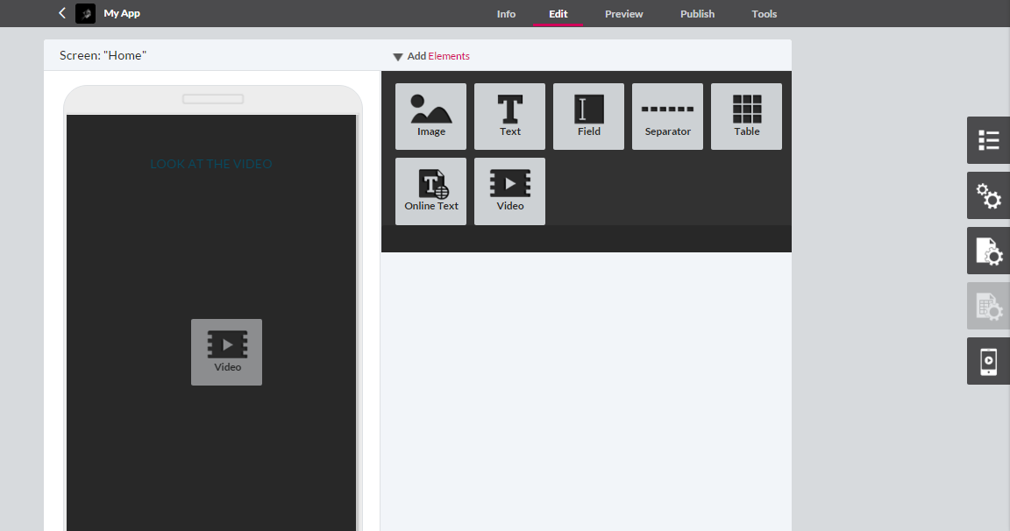Switch to the Edit tab
The image size is (1010, 531).
tap(558, 13)
